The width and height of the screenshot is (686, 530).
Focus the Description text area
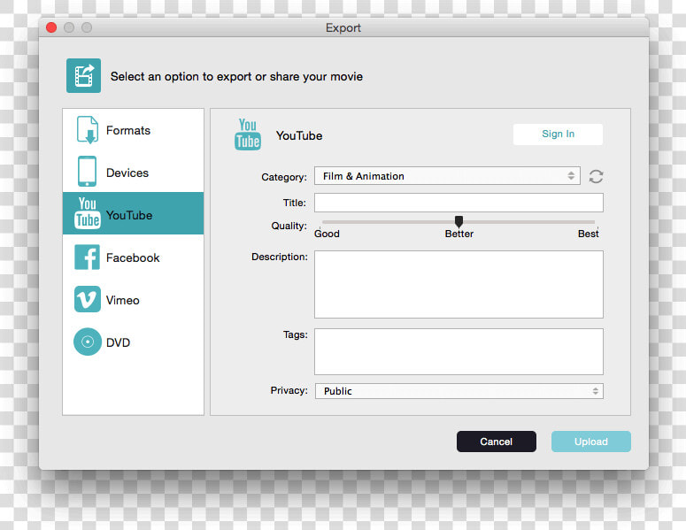click(459, 284)
